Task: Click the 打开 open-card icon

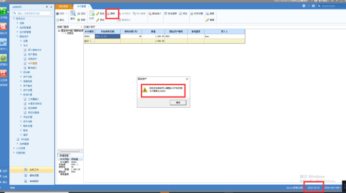Action: [x=92, y=13]
